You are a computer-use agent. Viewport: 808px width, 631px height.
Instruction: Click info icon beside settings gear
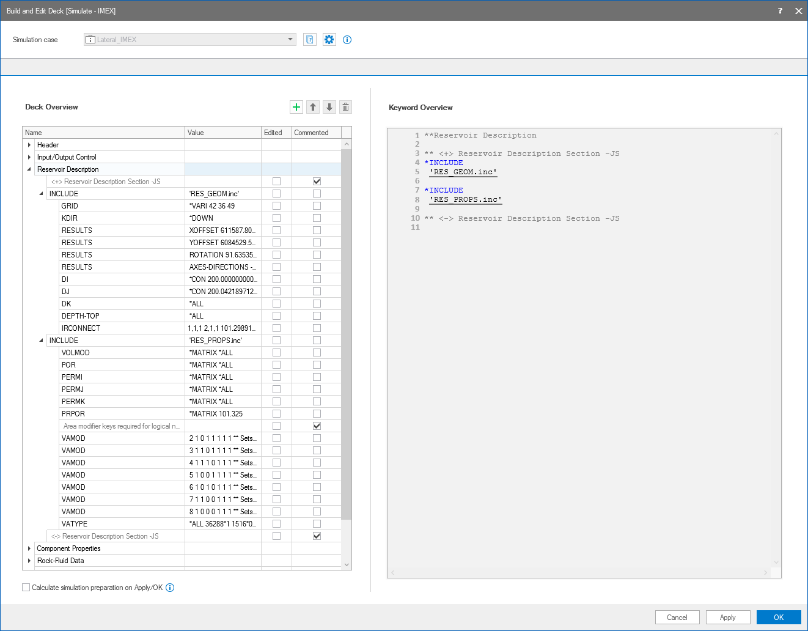pos(347,40)
